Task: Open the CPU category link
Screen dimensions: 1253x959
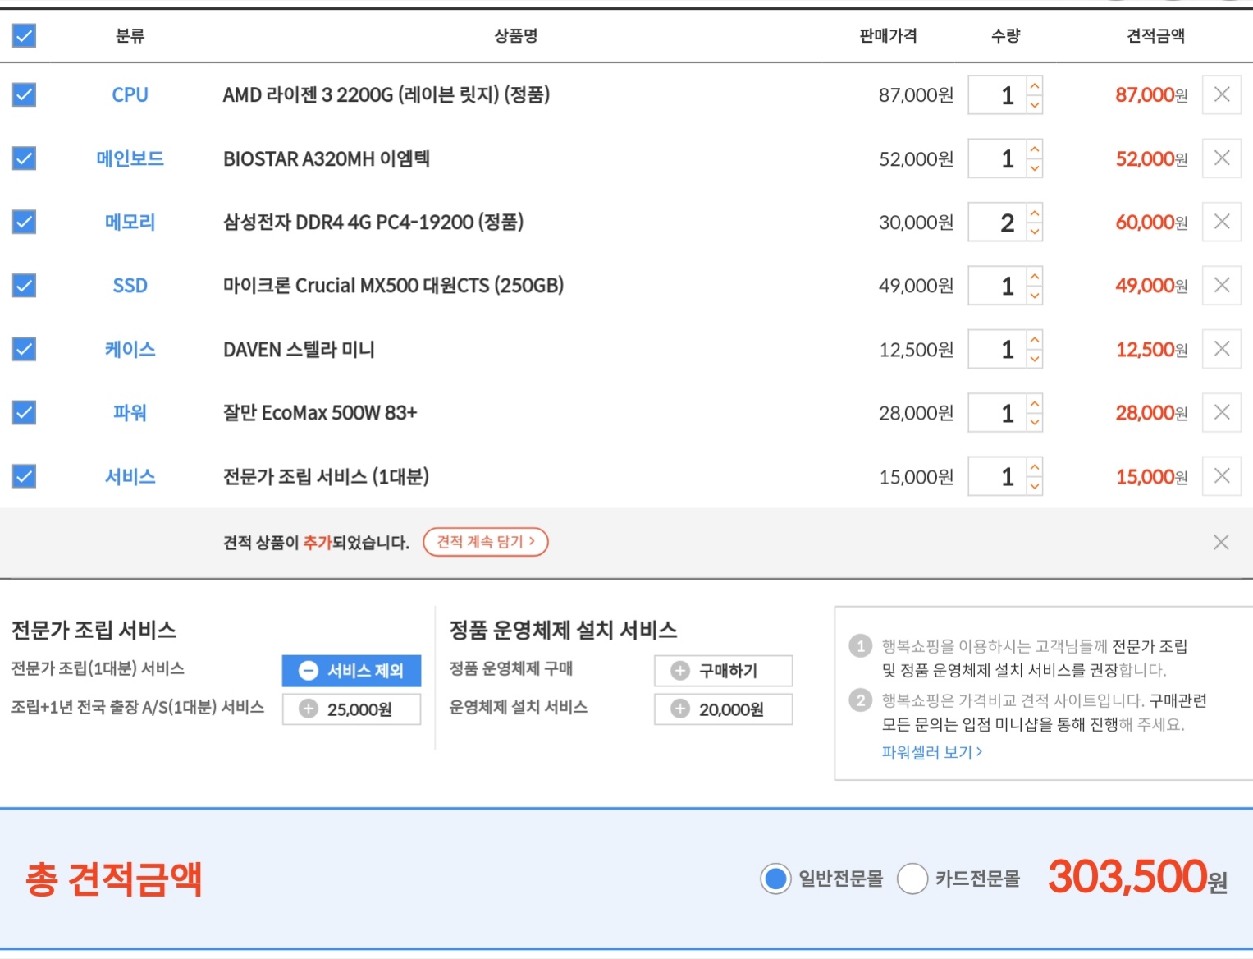Action: pyautogui.click(x=130, y=95)
